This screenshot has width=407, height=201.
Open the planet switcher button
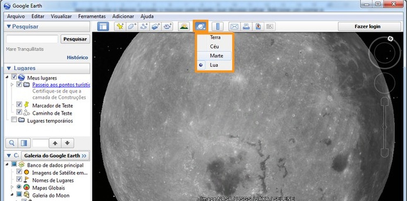[201, 26]
